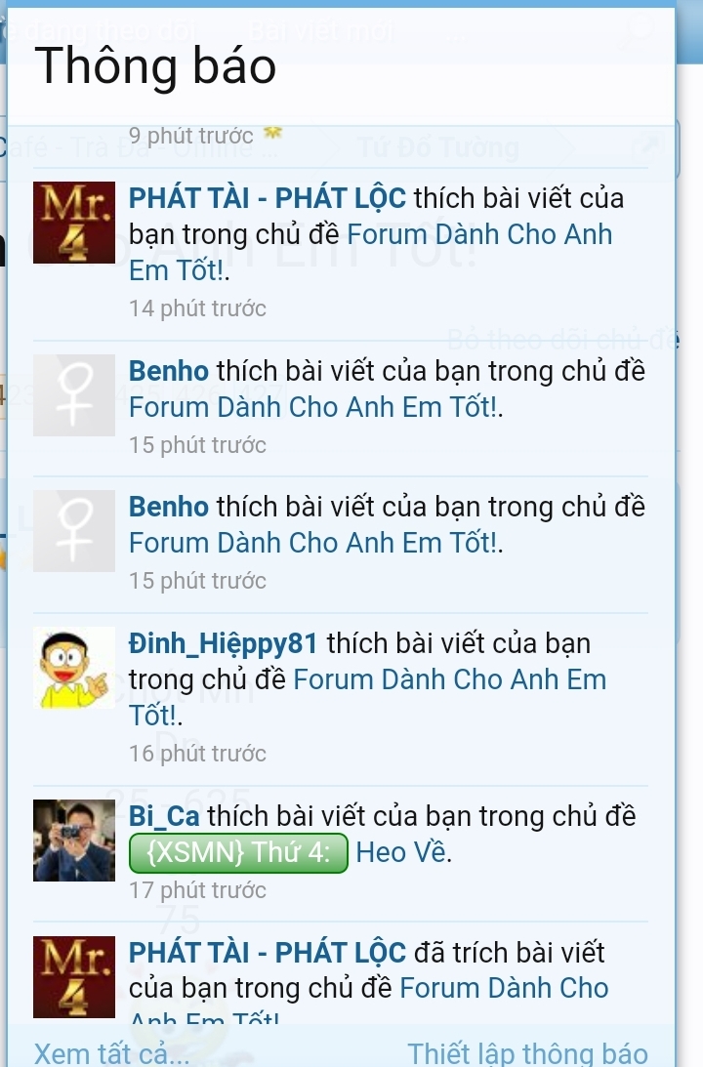Click Benho username in first Benho notification
The width and height of the screenshot is (703, 1067).
[169, 372]
